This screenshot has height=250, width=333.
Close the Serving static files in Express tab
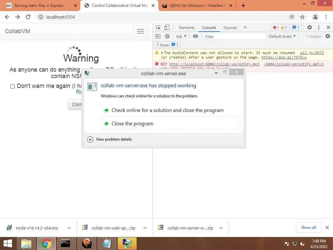(x=75, y=6)
